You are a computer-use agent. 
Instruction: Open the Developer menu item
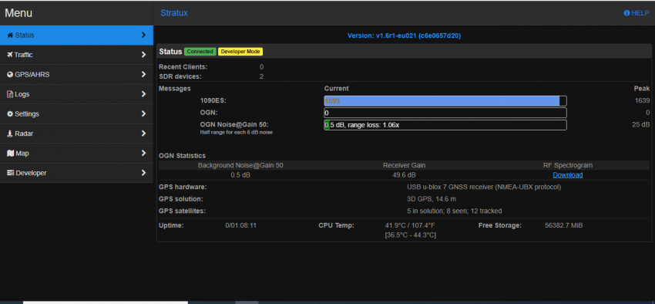pyautogui.click(x=76, y=173)
